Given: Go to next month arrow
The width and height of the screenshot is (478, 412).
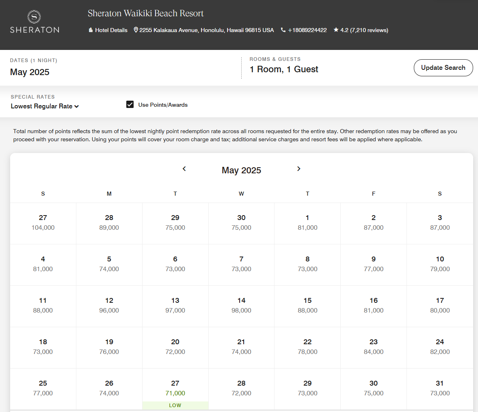Looking at the screenshot, I should click(299, 169).
